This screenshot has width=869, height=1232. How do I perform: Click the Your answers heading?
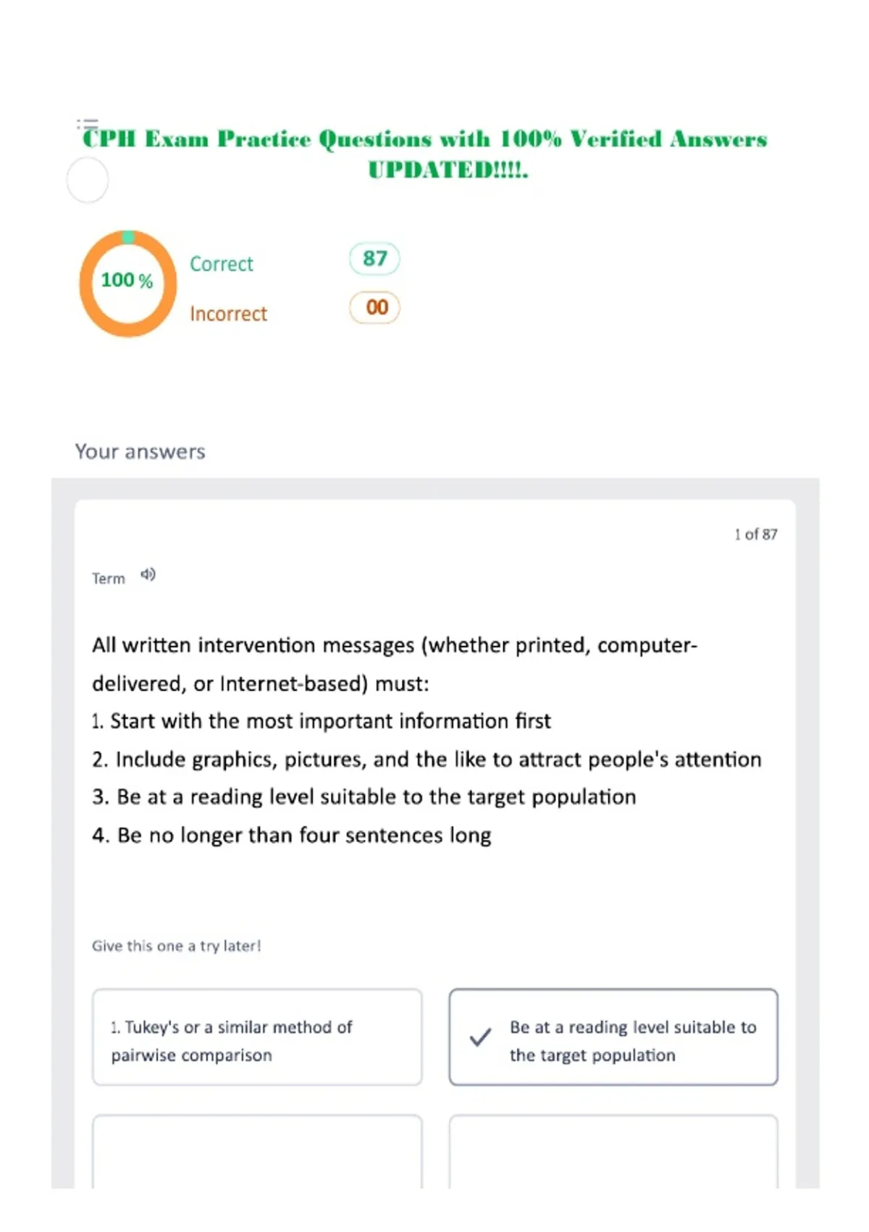140,451
